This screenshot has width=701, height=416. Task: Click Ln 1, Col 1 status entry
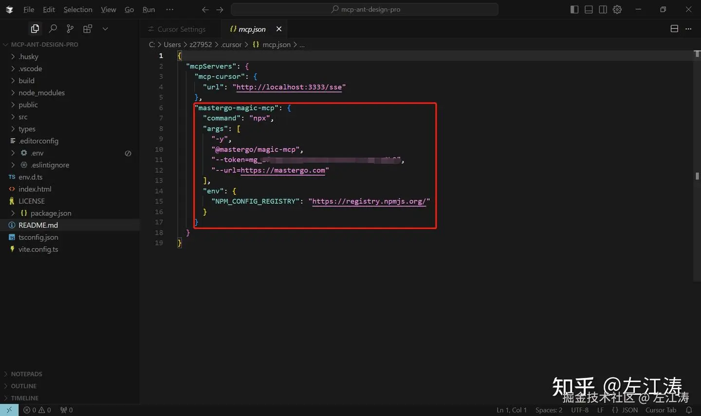coord(512,410)
